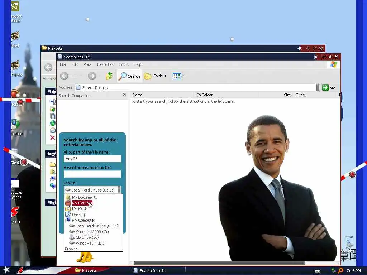Close the Search Companion pane

124,95
